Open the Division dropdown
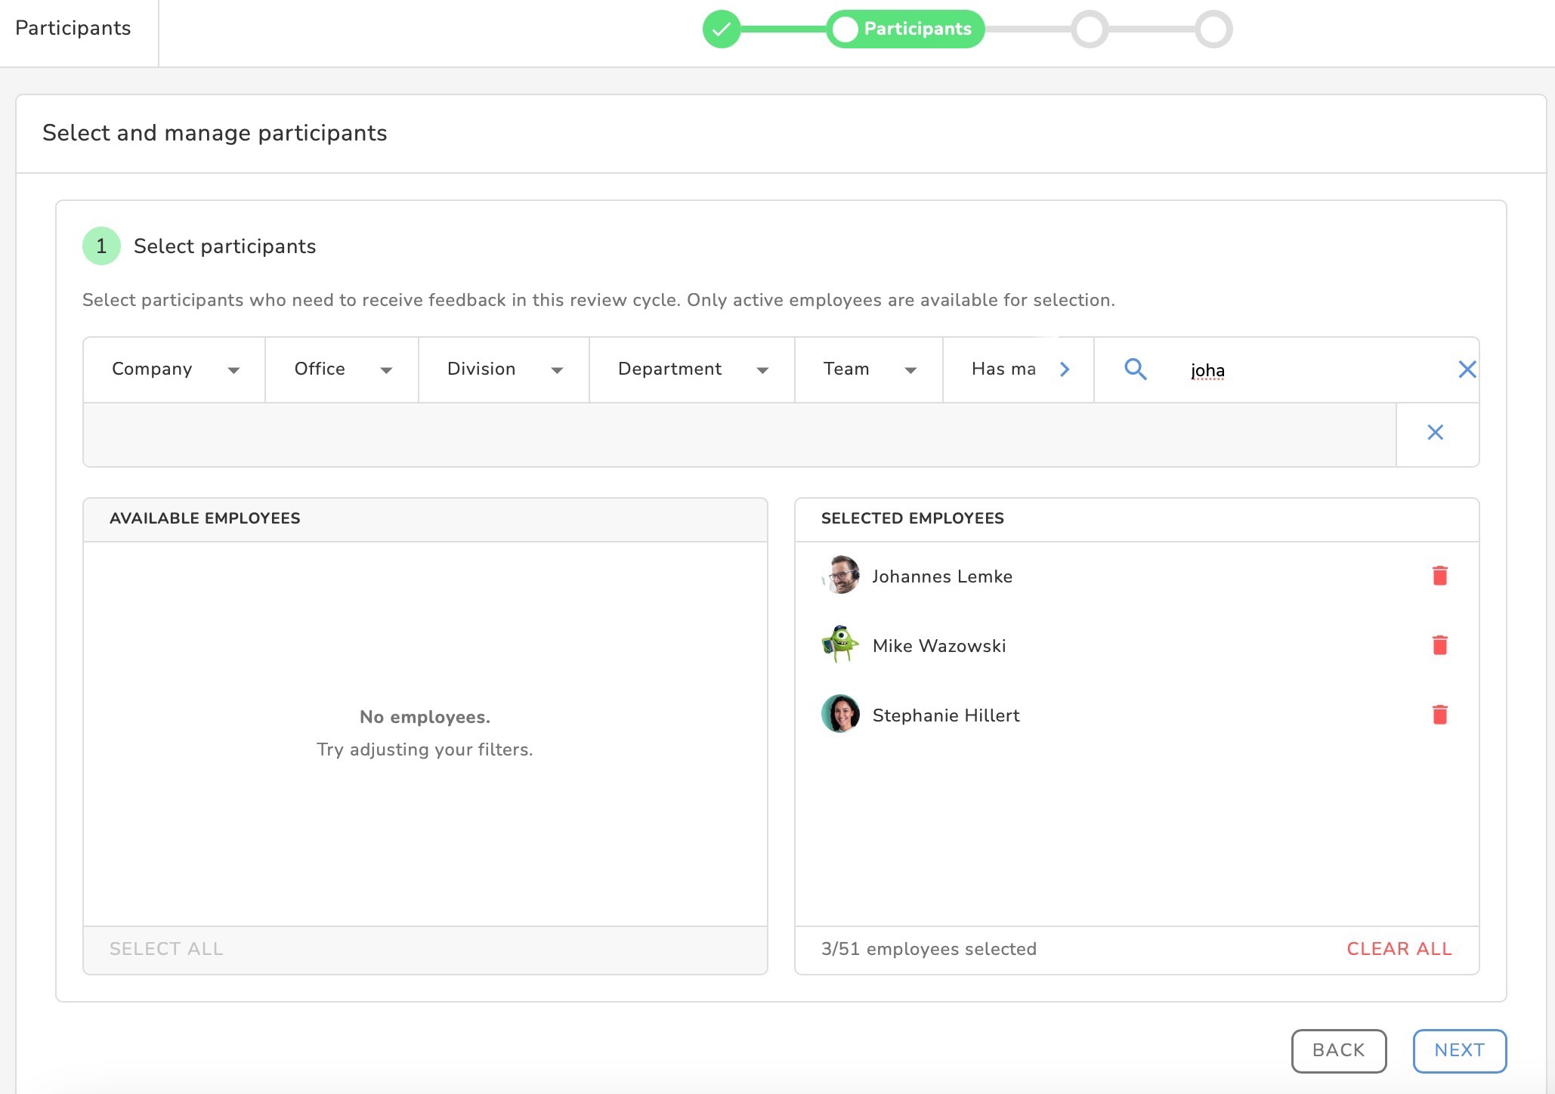Image resolution: width=1555 pixels, height=1094 pixels. point(504,369)
